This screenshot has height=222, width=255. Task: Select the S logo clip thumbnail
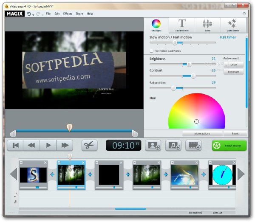point(33,175)
